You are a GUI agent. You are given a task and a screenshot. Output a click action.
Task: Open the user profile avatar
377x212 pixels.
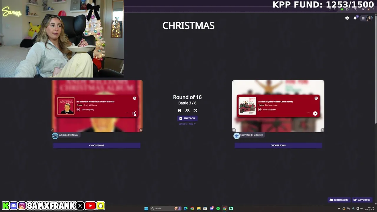pyautogui.click(x=370, y=18)
